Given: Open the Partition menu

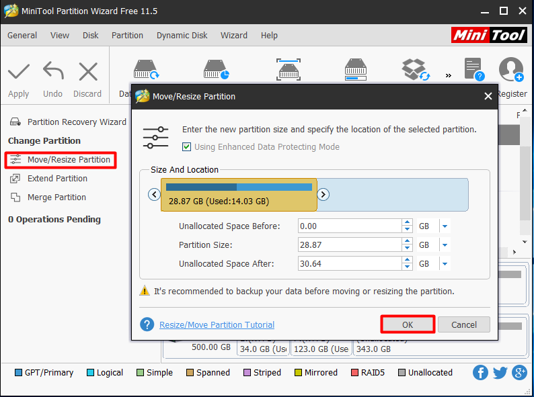Looking at the screenshot, I should [127, 36].
